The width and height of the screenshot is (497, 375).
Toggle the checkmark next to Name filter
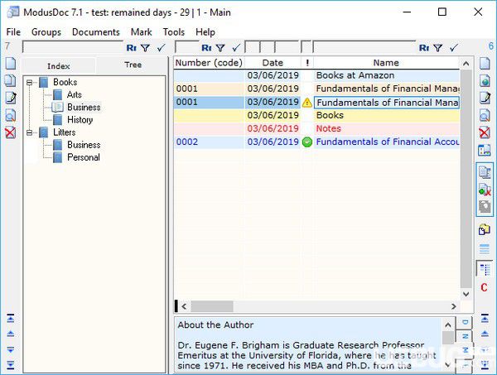(x=454, y=48)
